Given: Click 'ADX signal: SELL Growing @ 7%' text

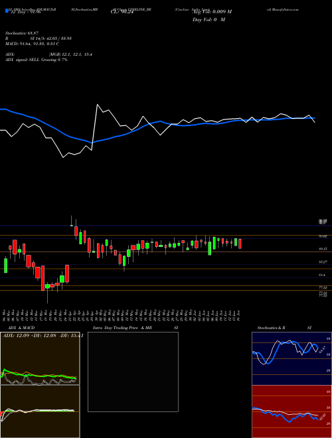Looking at the screenshot, I should [x=37, y=60].
